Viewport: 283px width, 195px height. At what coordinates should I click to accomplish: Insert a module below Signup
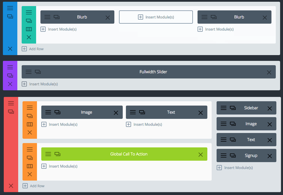point(234,168)
